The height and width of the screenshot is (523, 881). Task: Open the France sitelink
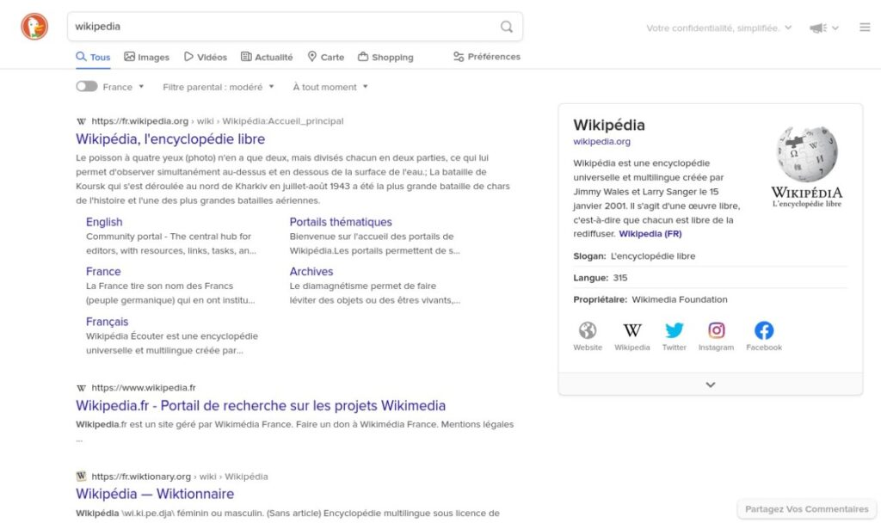pos(103,271)
